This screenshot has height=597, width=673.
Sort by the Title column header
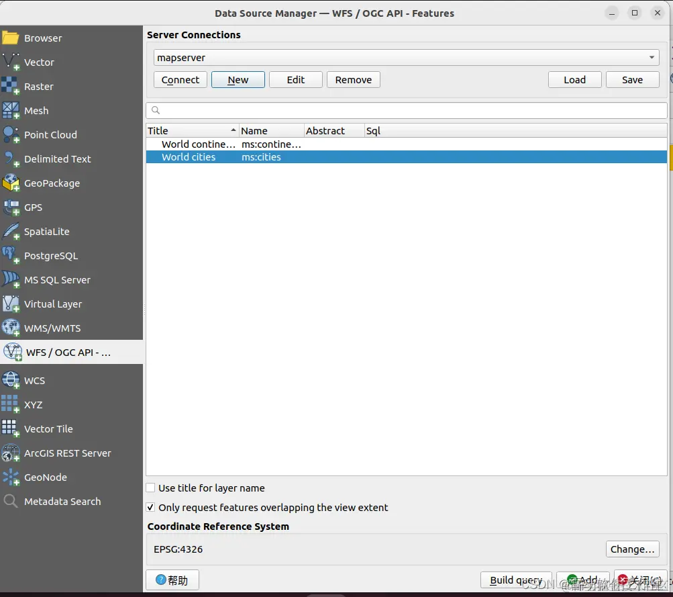[192, 130]
